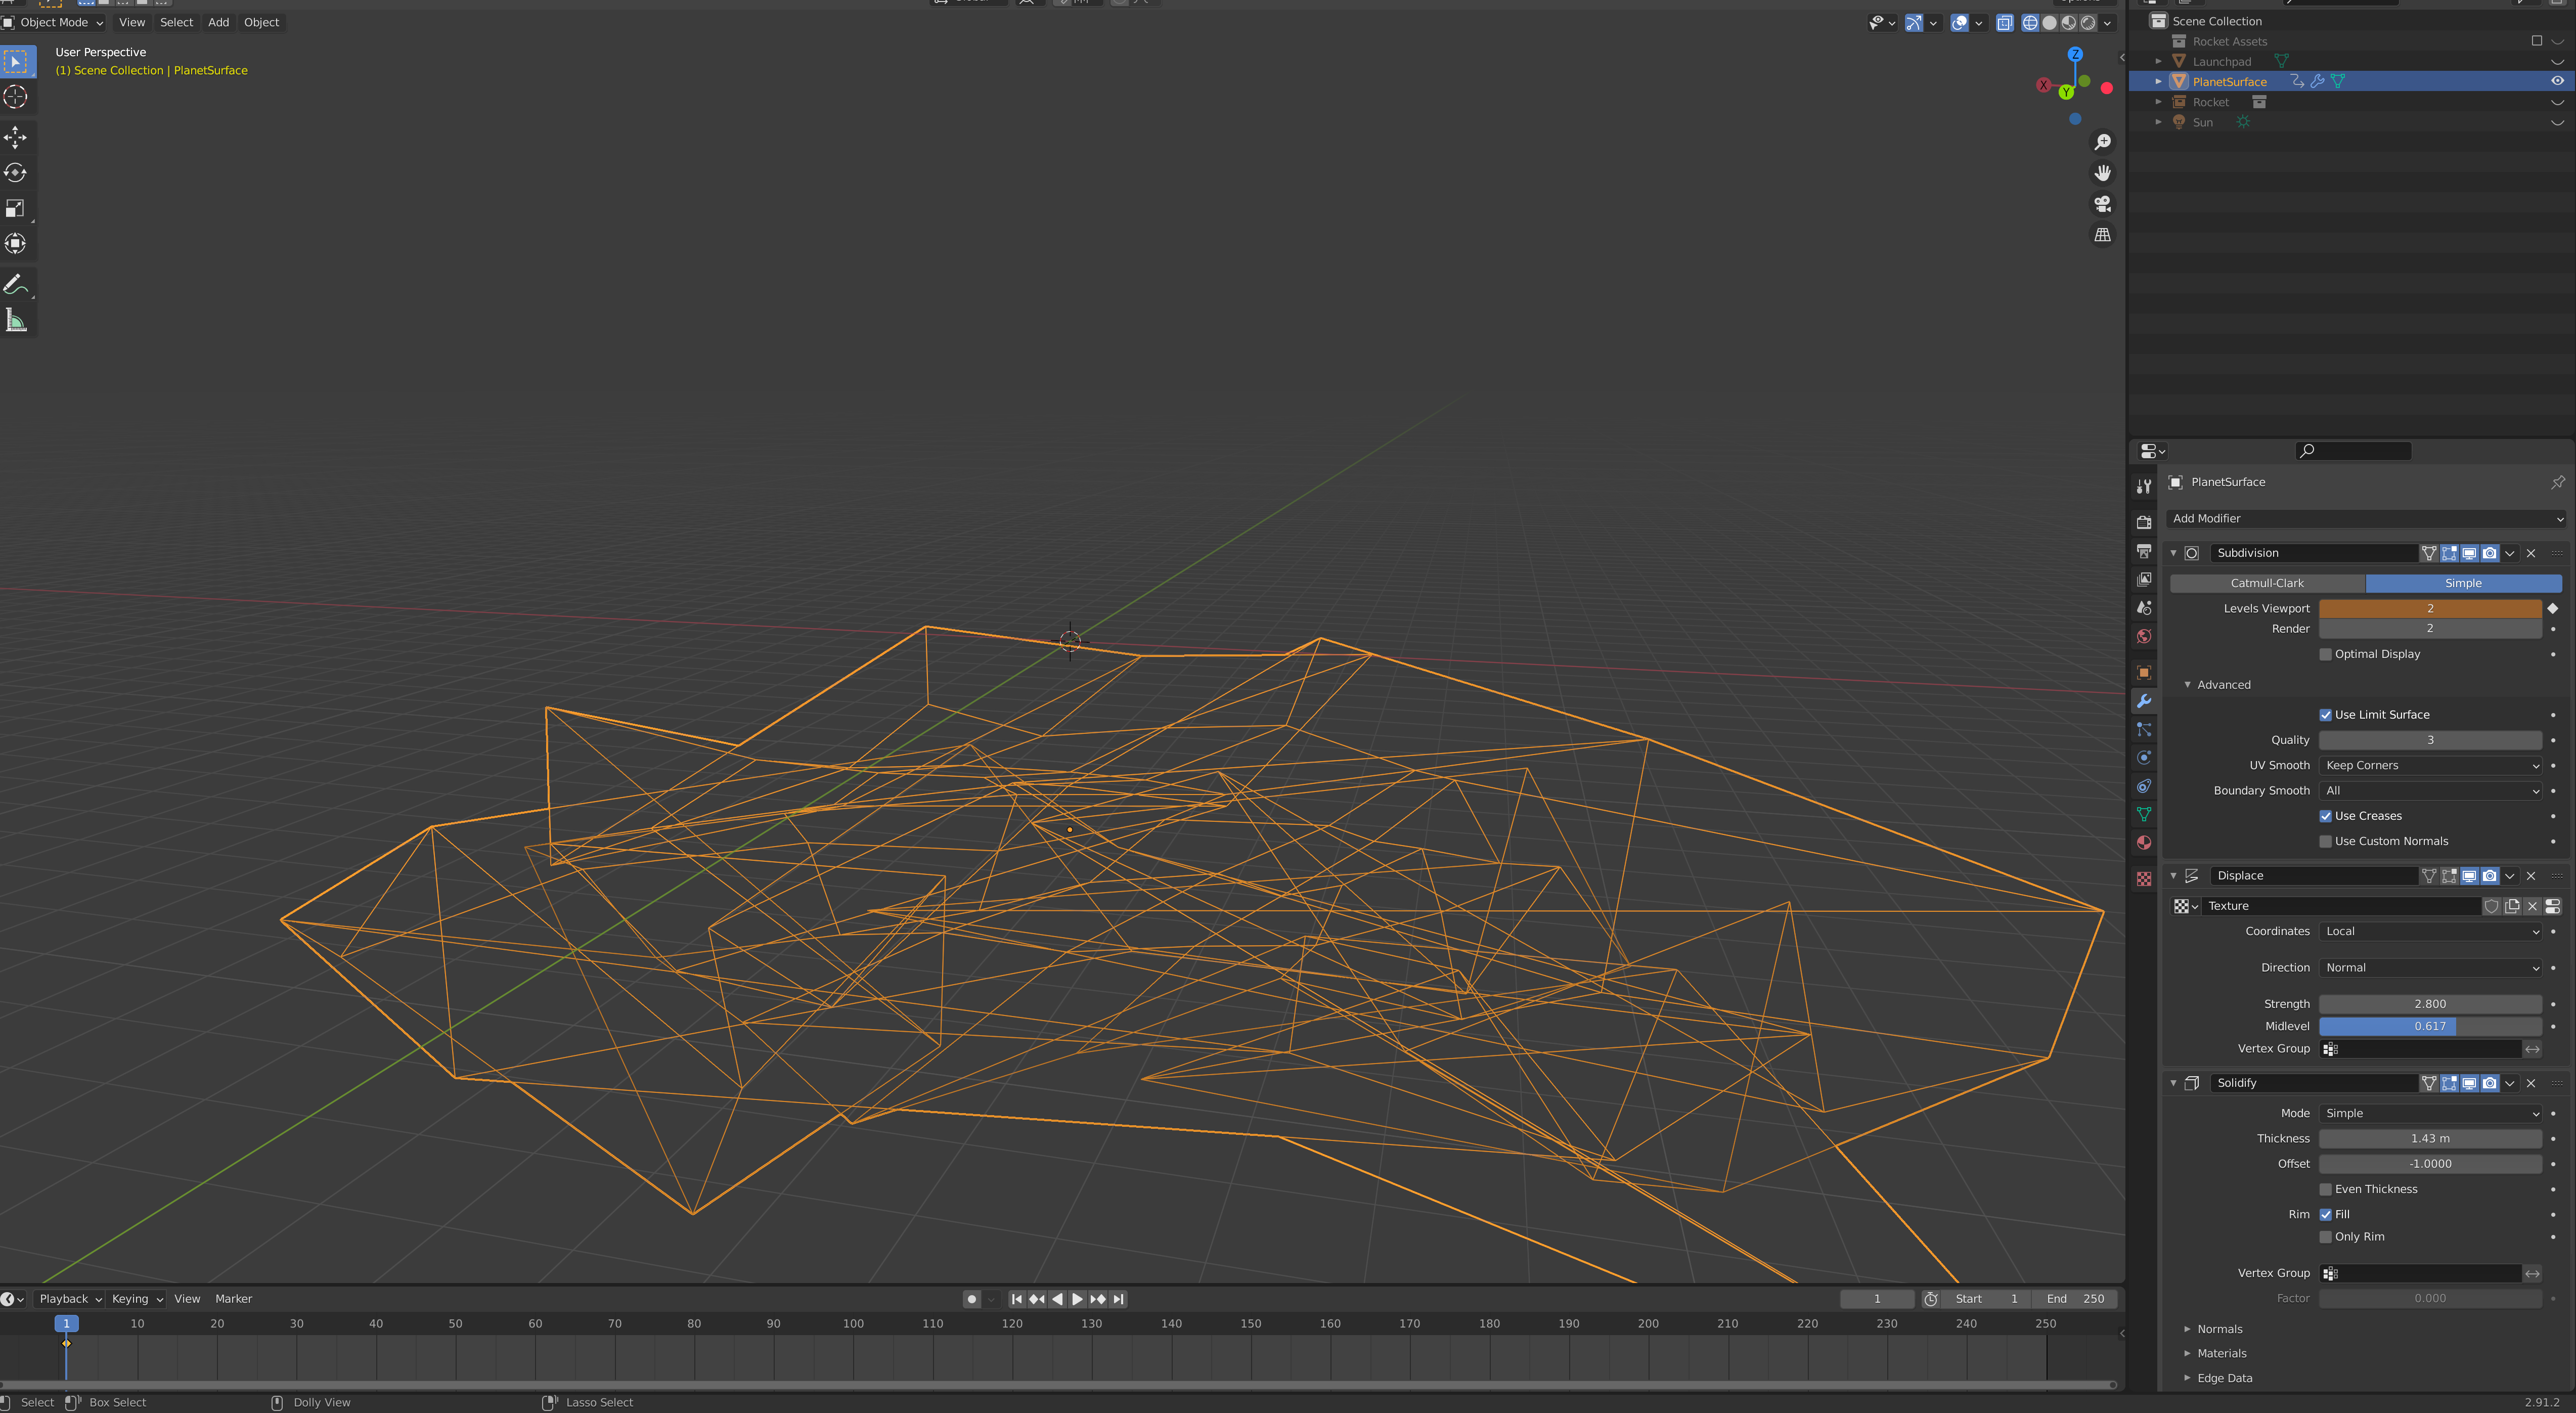The height and width of the screenshot is (1413, 2576).
Task: Pick the Annotate pencil tool
Action: pyautogui.click(x=16, y=285)
